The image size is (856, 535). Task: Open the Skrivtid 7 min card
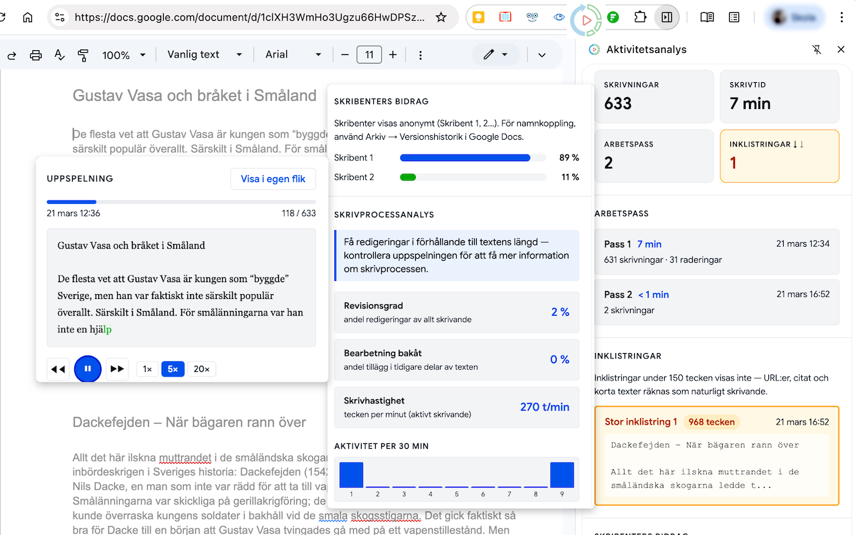779,96
